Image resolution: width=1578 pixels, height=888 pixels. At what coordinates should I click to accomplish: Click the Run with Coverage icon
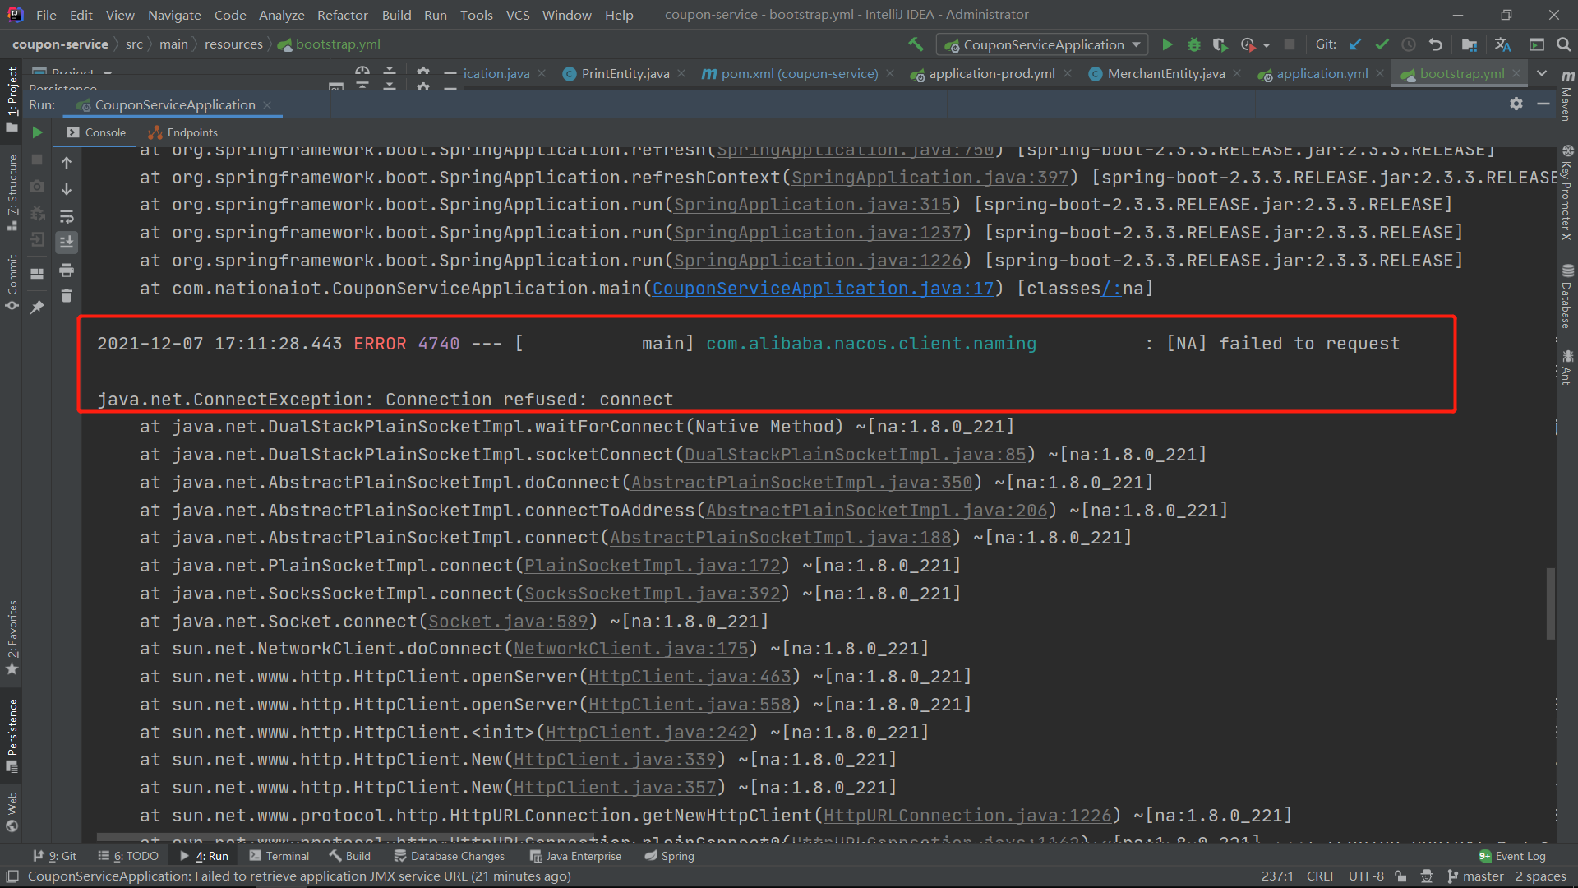(1220, 44)
